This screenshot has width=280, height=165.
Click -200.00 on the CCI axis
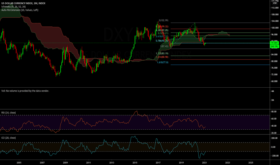pyautogui.click(x=275, y=156)
